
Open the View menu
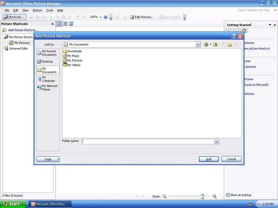[26, 10]
